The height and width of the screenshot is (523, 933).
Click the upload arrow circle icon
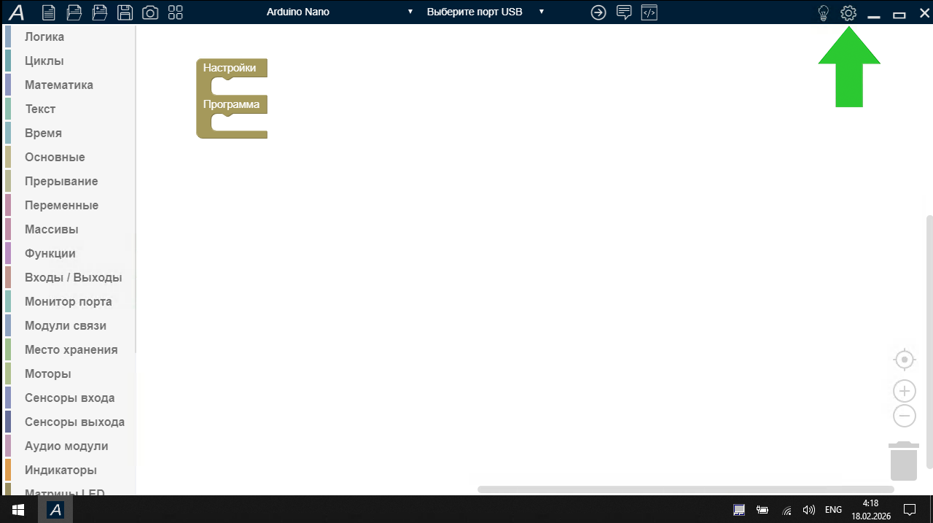coord(598,12)
